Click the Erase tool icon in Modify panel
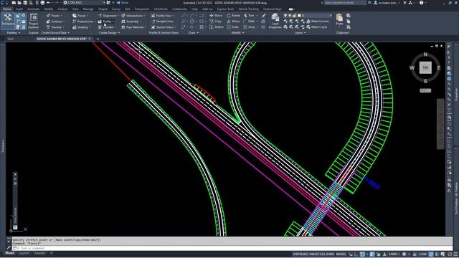Screen dimensions: 459x258 tap(264, 16)
